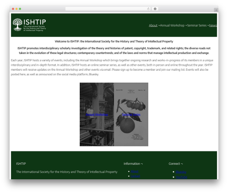The width and height of the screenshot is (228, 193).
Task: Close the browser window with the red button
Action: tap(13, 9)
